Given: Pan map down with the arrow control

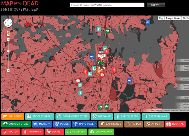Looking at the screenshot, I should 8,25.
